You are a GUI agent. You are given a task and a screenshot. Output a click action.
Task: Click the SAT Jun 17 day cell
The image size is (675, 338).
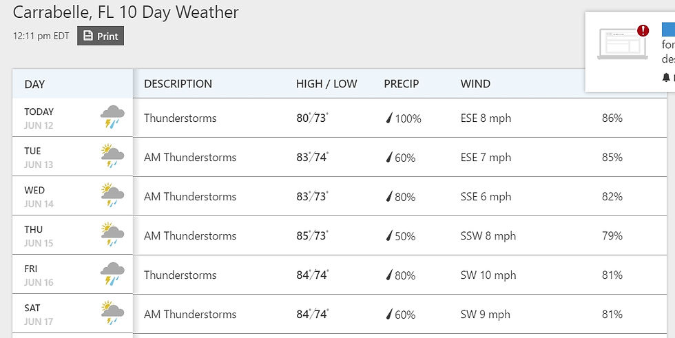[72, 314]
